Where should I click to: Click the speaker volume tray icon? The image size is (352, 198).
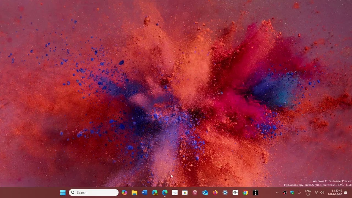point(322,193)
